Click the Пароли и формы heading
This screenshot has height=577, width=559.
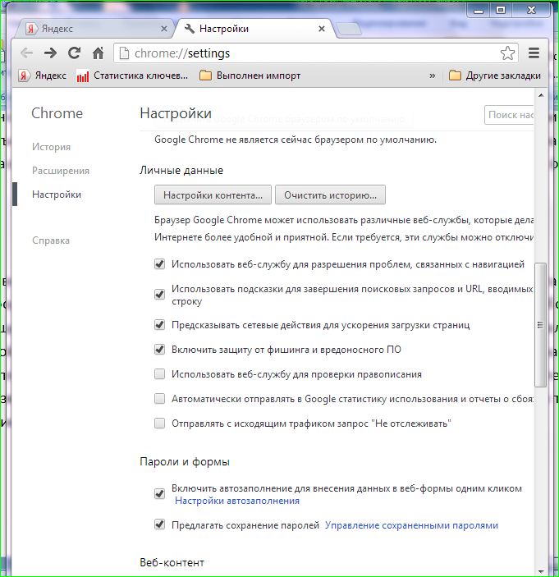(x=185, y=462)
